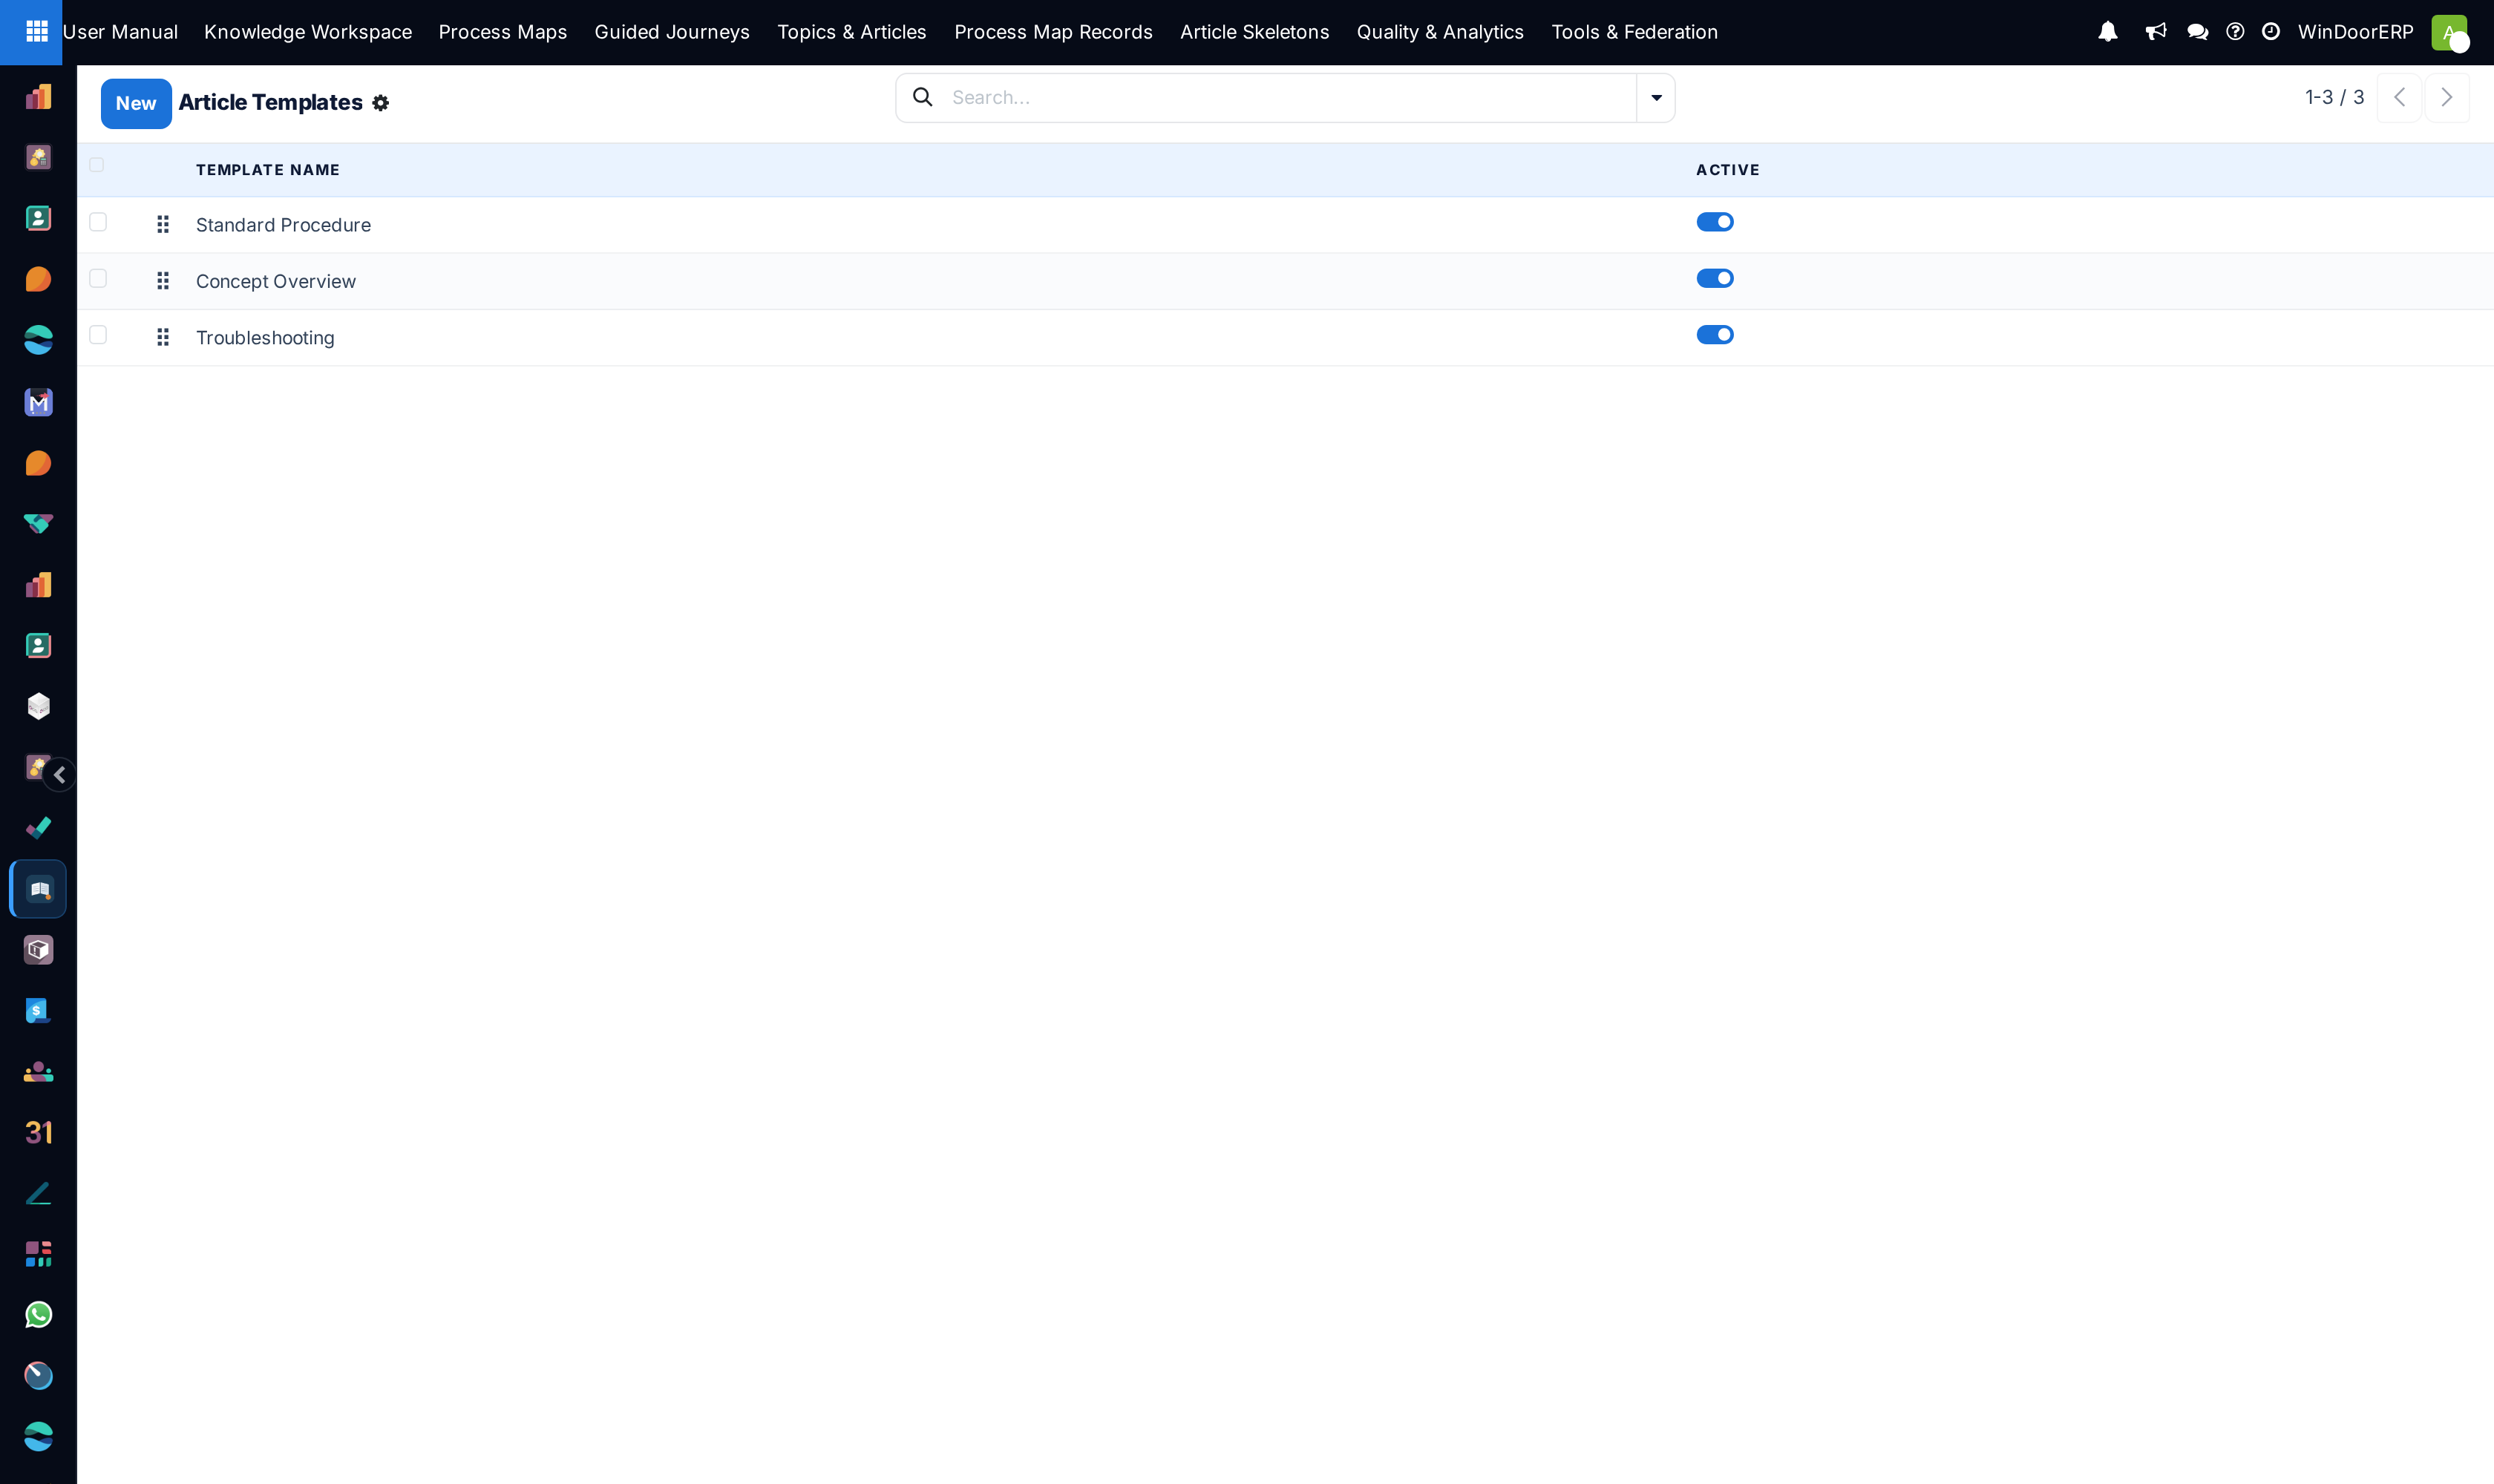Open the handshake app in the sidebar
The height and width of the screenshot is (1484, 2494).
(38, 524)
